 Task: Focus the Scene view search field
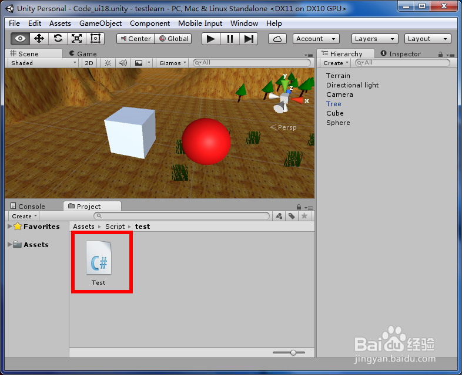point(252,63)
